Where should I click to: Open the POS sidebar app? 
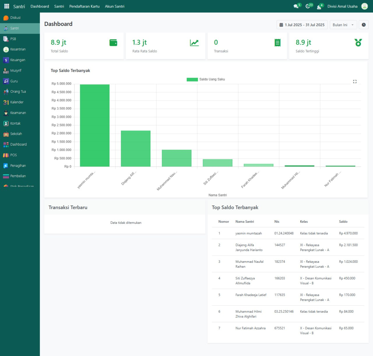13,155
